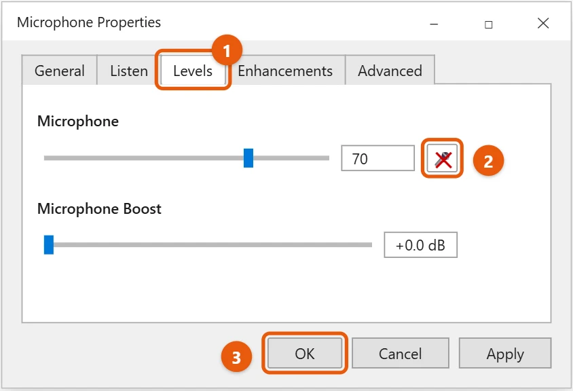
Task: Maximize the Microphone Properties window
Action: click(x=489, y=24)
